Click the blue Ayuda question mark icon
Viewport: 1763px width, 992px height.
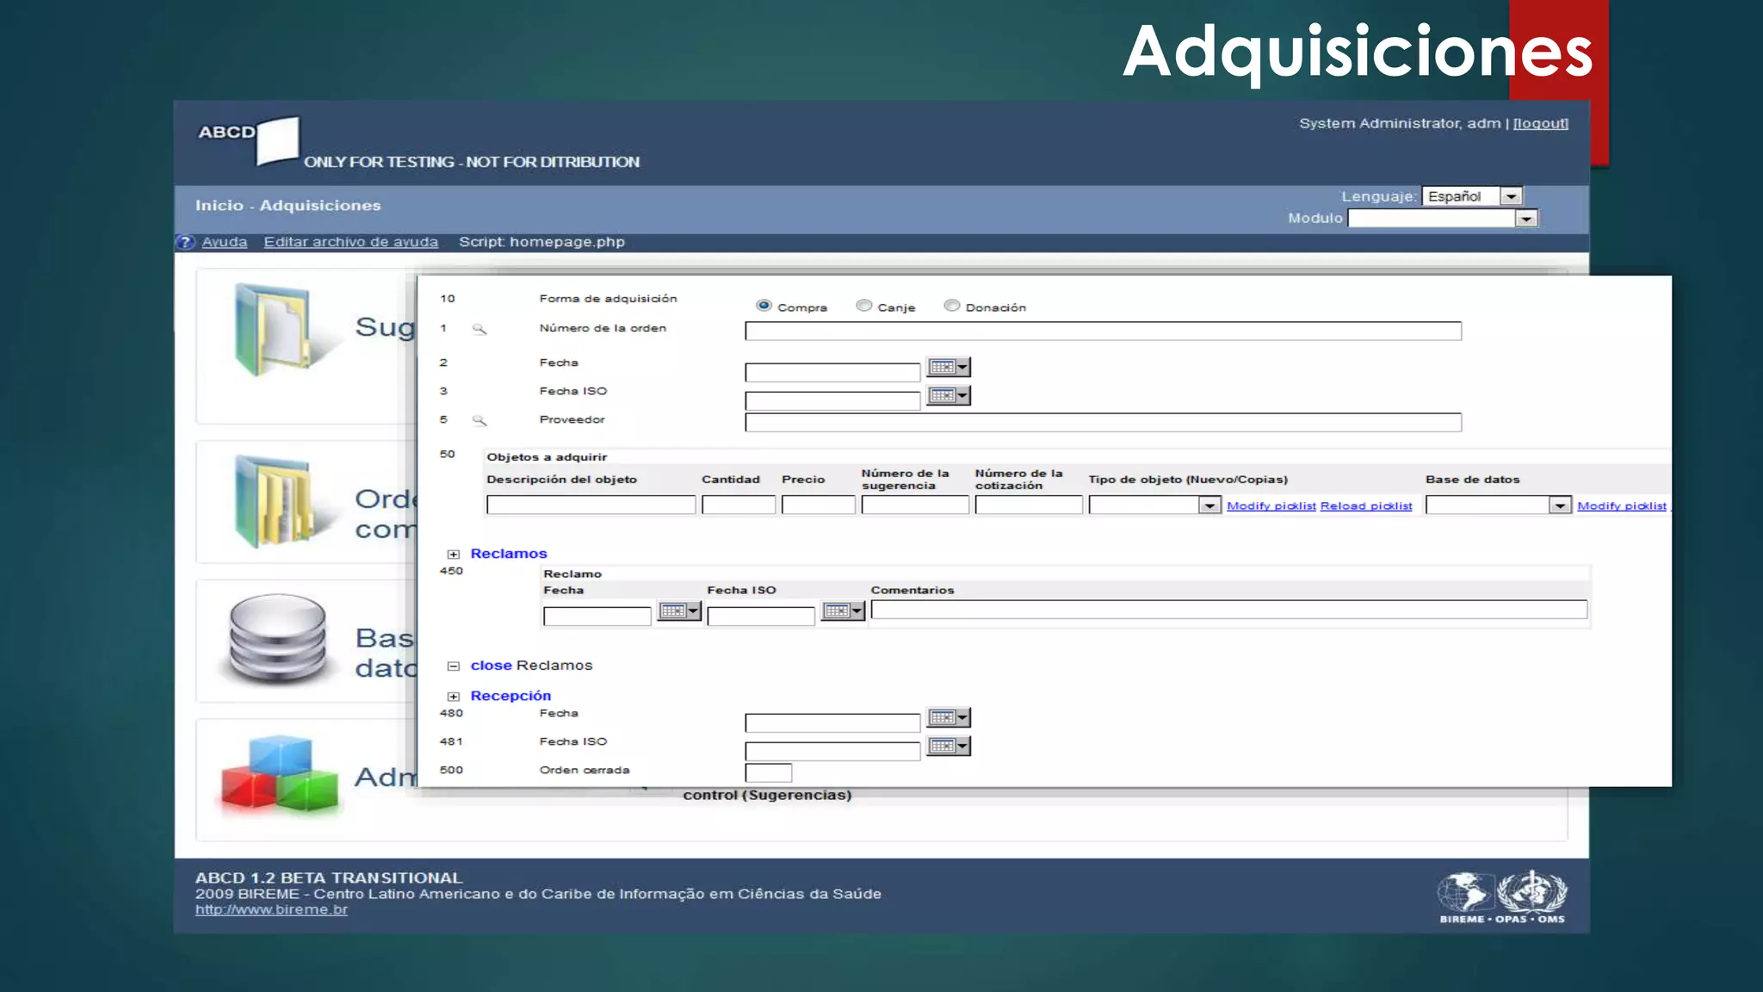point(185,243)
